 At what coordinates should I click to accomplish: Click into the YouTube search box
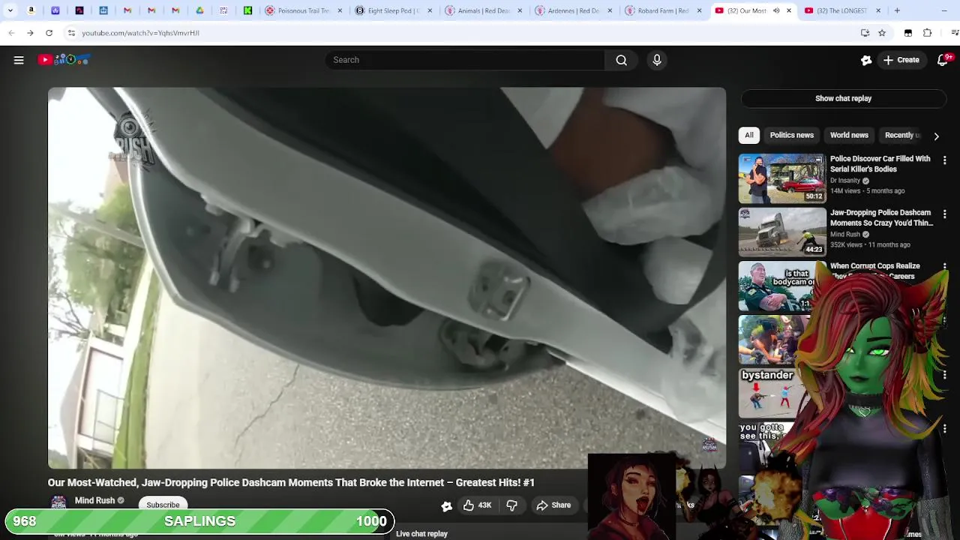[x=465, y=60]
